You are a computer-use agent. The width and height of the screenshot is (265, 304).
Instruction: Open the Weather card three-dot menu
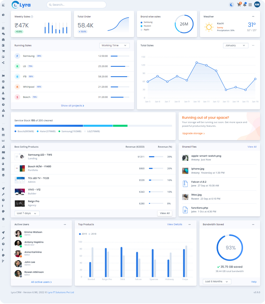tap(253, 17)
